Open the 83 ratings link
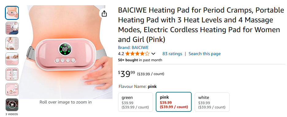The height and width of the screenshot is (117, 287). [172, 54]
